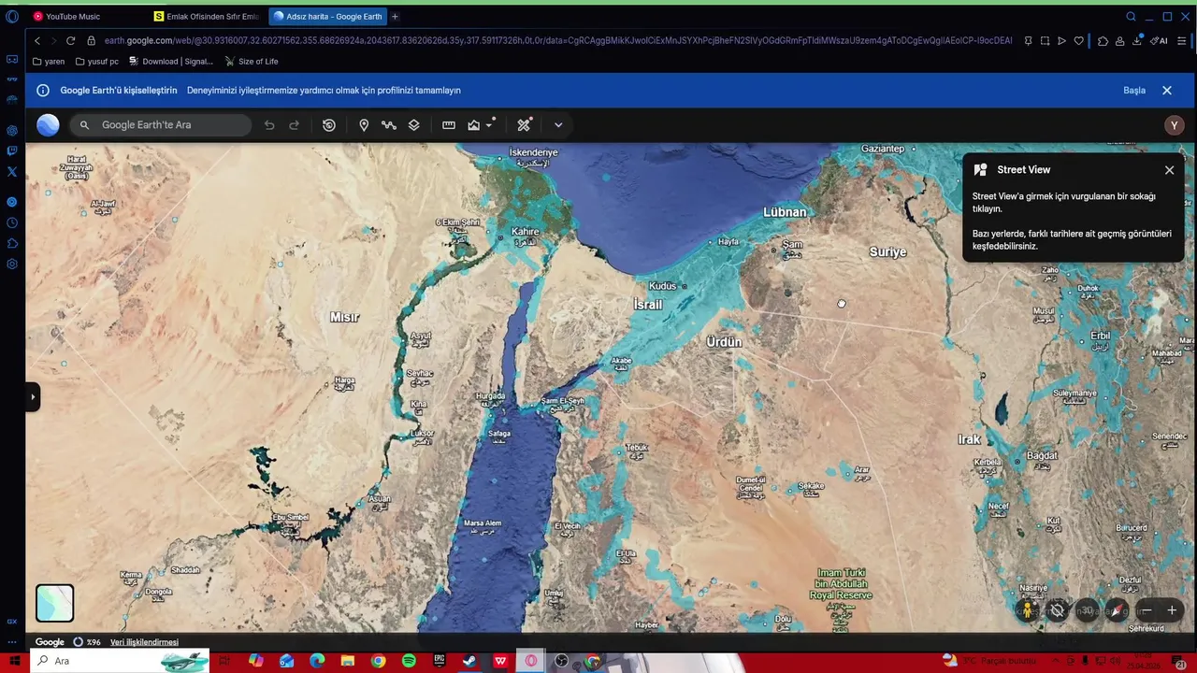The height and width of the screenshot is (673, 1197).
Task: Expand the map style dropdown arrow
Action: point(489,125)
